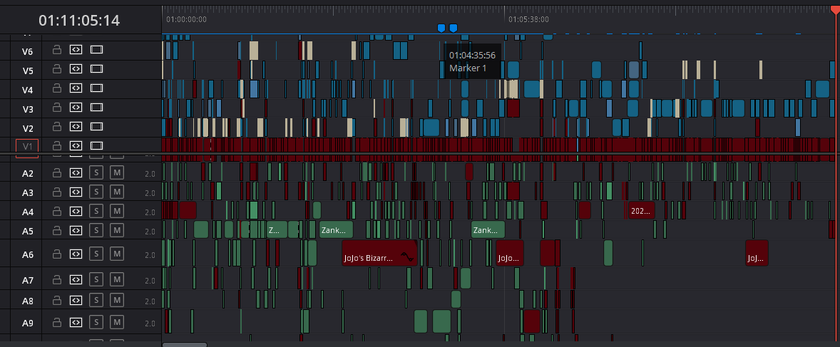Mute audio track A2
Screen dimensions: 840x347
click(x=117, y=173)
